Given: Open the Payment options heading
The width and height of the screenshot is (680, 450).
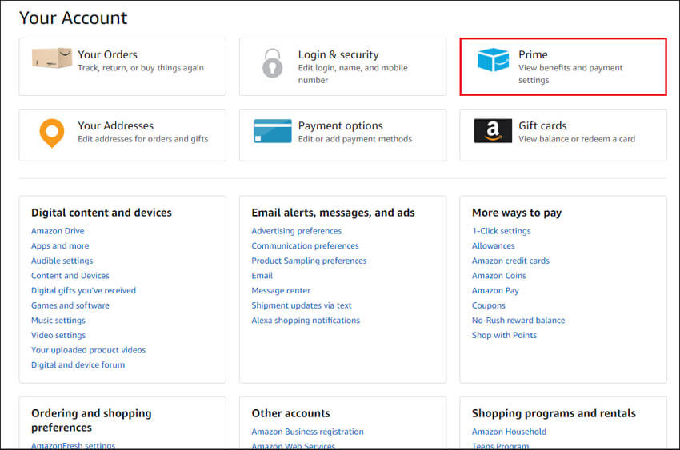Looking at the screenshot, I should click(x=341, y=125).
